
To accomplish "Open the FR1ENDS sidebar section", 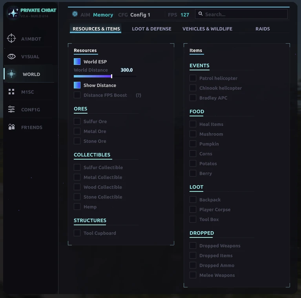I will pos(31,127).
